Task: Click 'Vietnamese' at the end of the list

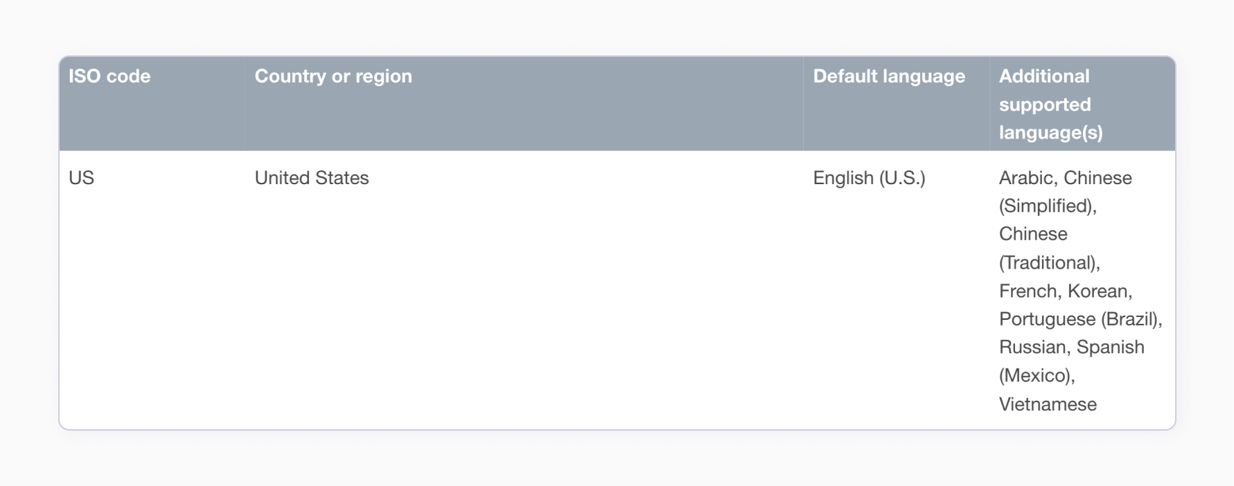Action: (1048, 404)
